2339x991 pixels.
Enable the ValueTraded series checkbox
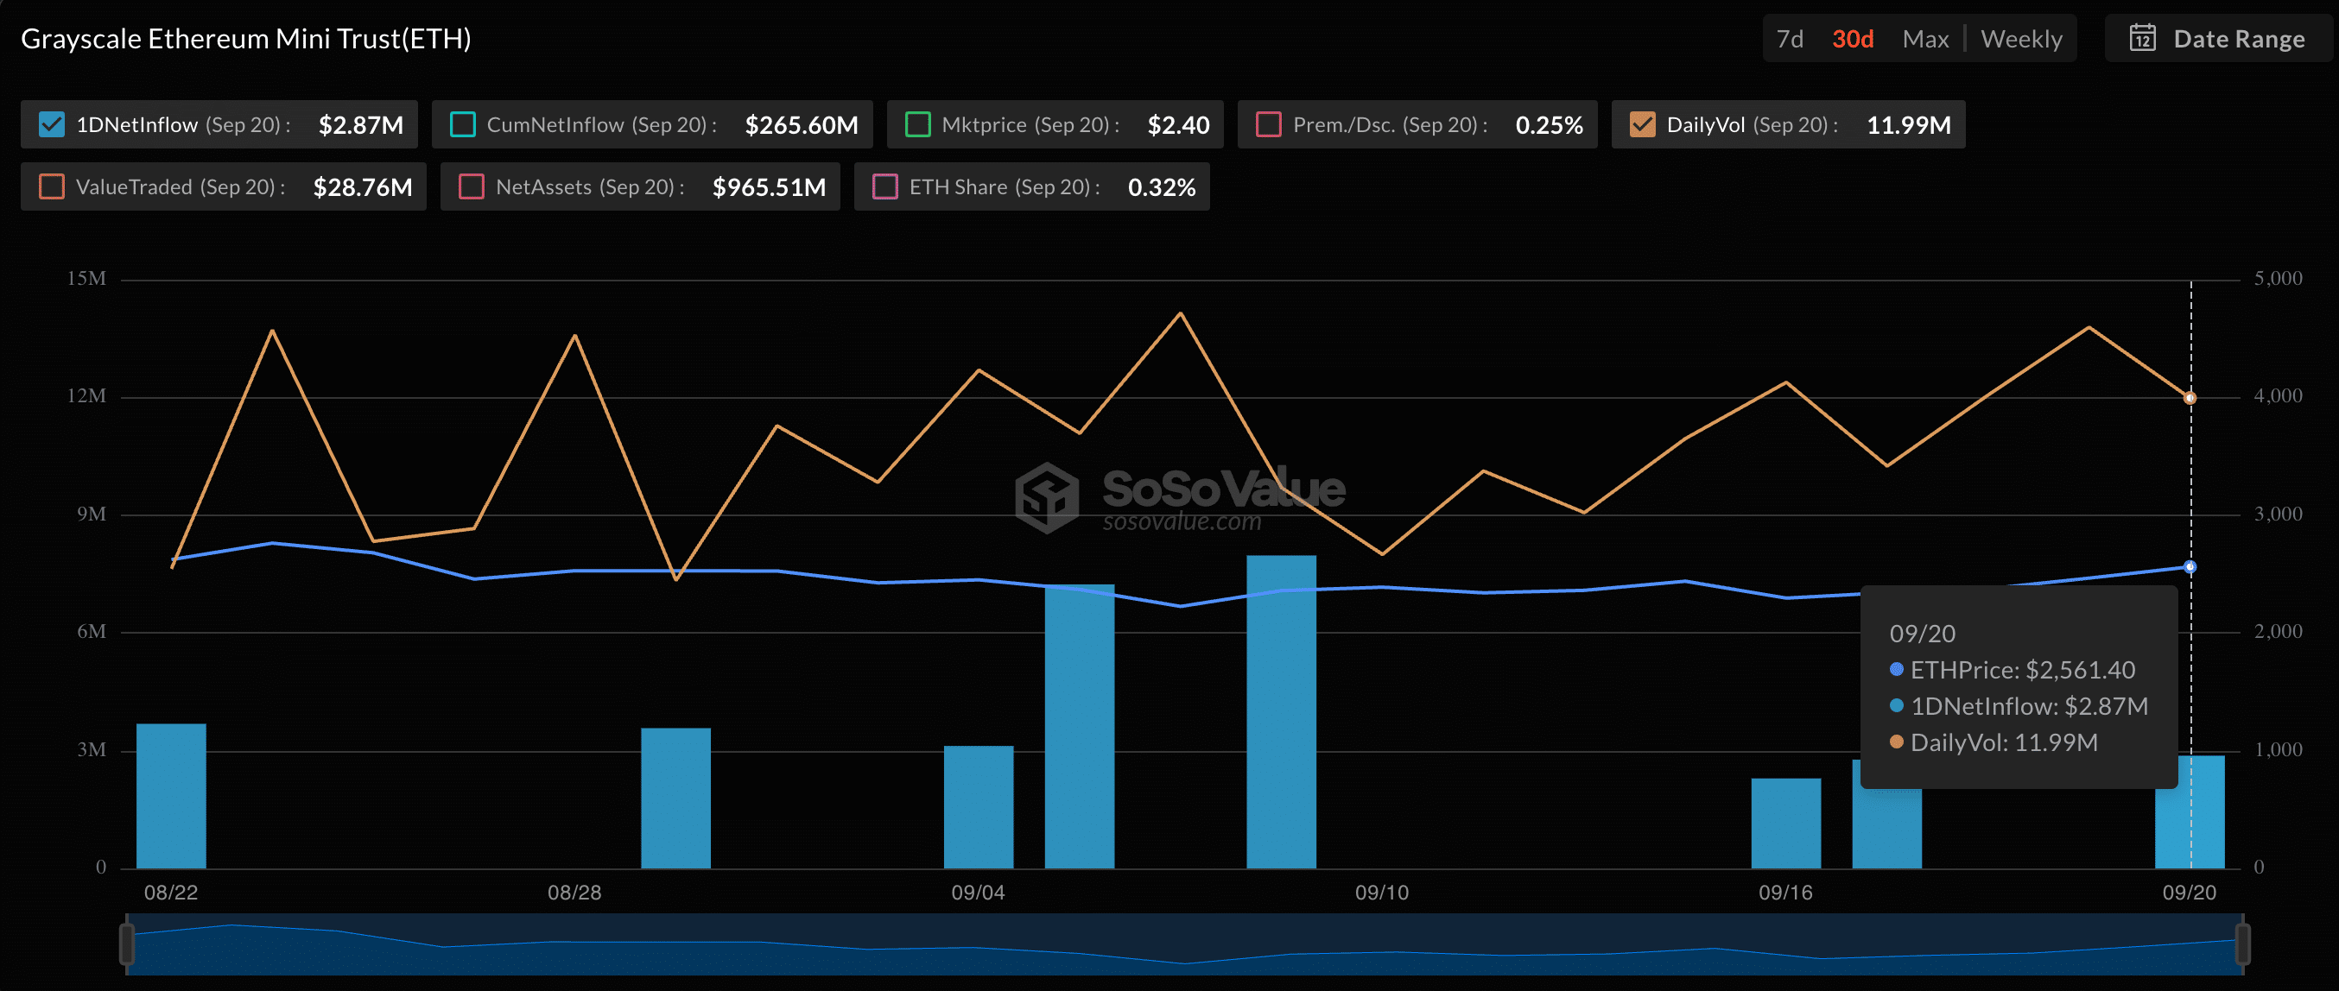click(x=52, y=186)
